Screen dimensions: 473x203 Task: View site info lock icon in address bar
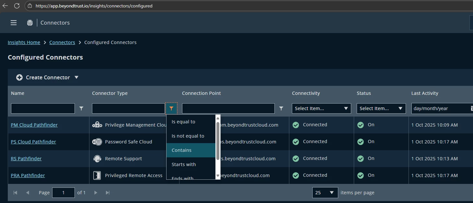click(30, 6)
